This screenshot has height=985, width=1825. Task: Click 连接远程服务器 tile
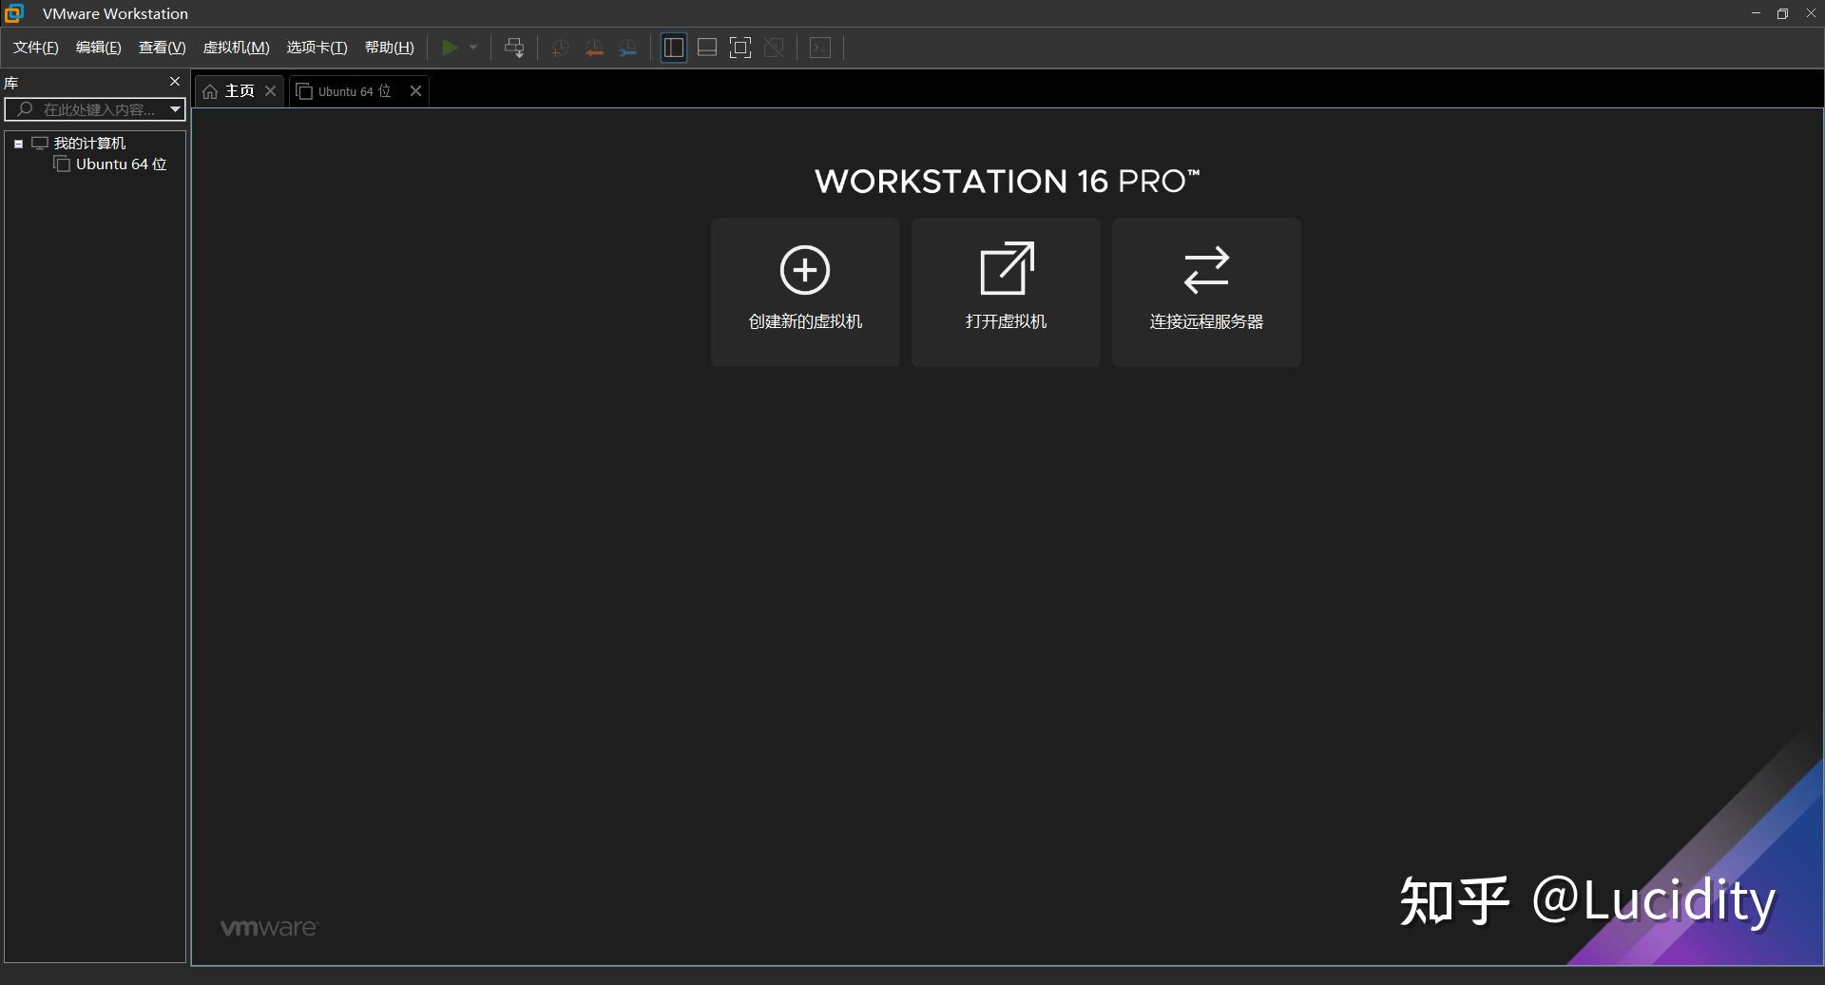pos(1206,292)
